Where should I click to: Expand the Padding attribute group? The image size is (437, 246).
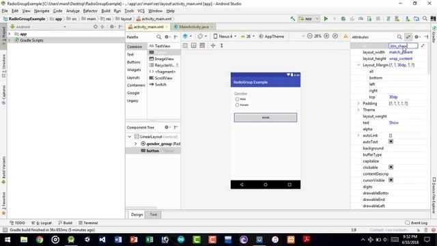[358, 103]
